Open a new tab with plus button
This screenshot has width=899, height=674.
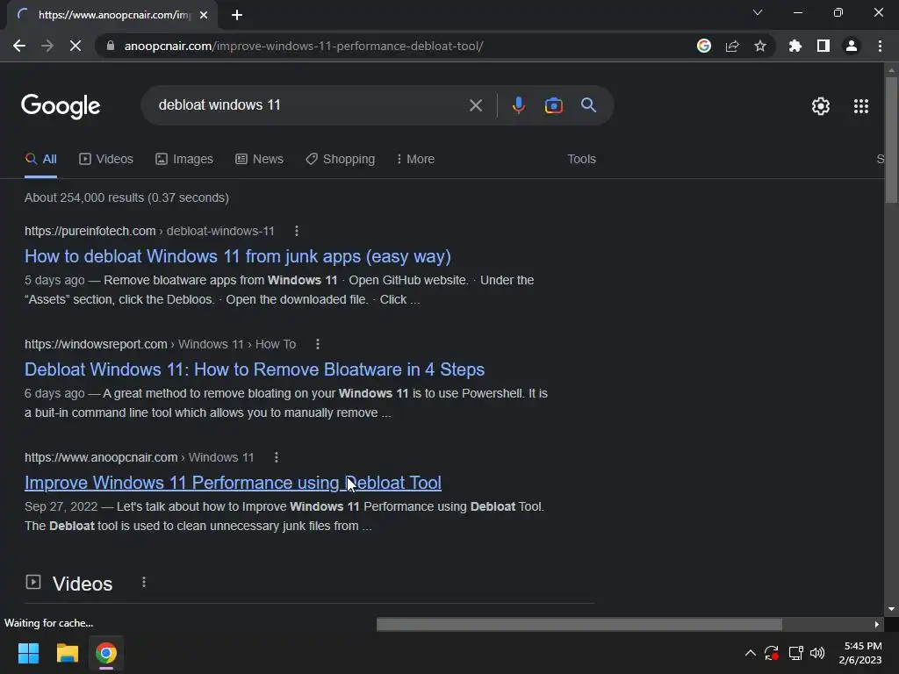tap(237, 15)
